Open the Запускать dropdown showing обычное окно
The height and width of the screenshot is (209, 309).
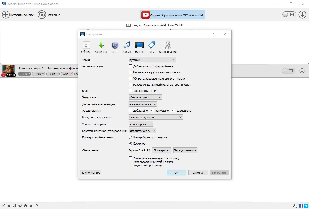145,97
